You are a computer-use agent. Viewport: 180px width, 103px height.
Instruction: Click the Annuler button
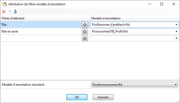click(103, 97)
